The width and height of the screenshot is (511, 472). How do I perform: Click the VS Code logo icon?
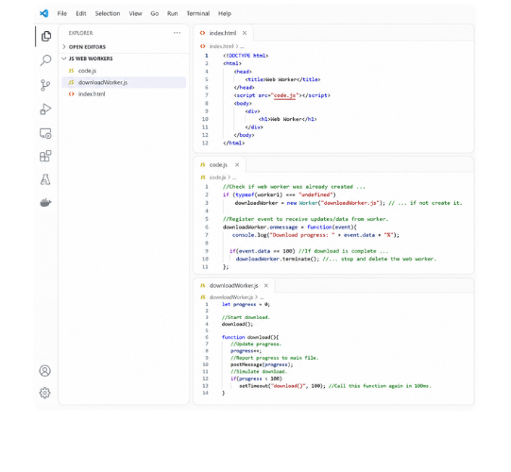click(x=44, y=13)
